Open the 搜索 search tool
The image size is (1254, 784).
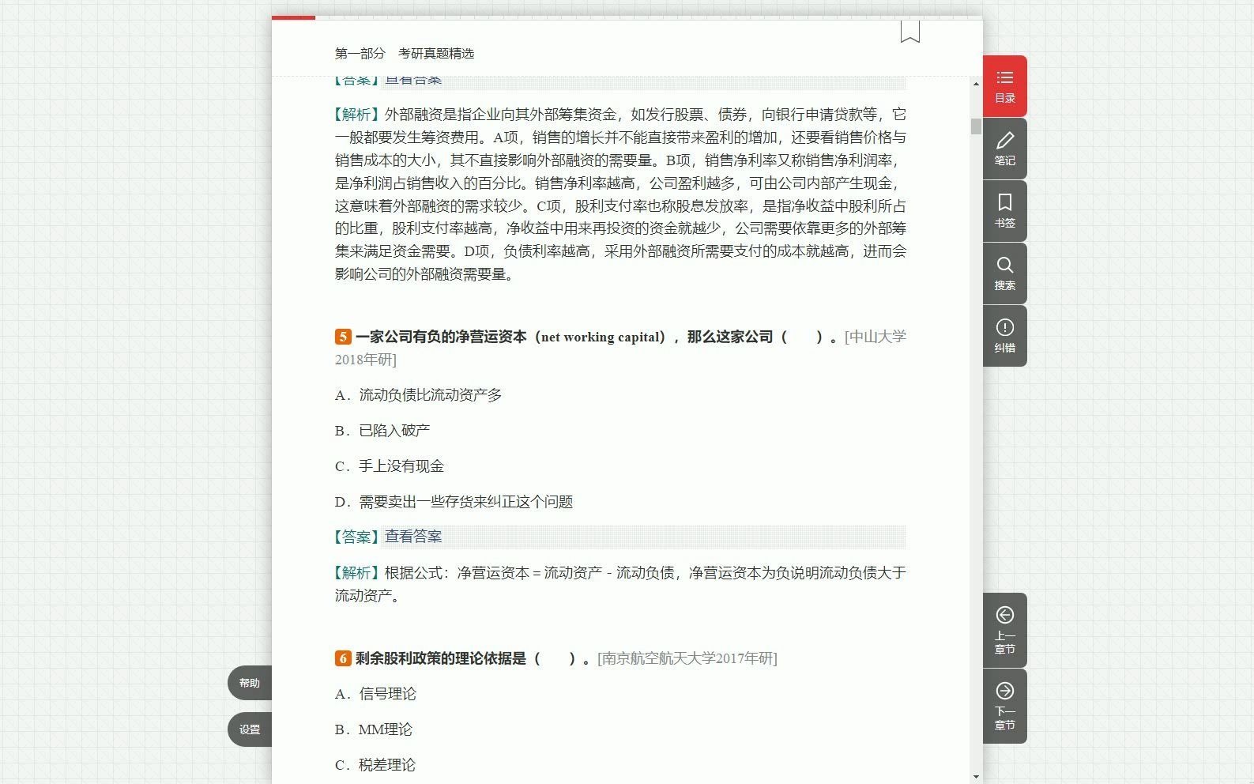(x=1004, y=273)
